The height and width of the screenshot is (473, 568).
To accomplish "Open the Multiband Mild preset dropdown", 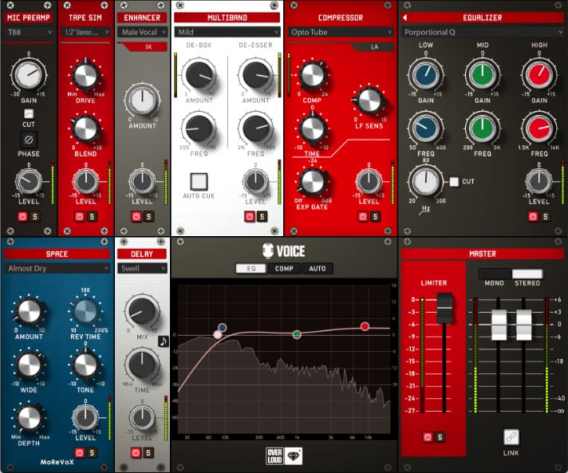I will click(x=227, y=32).
